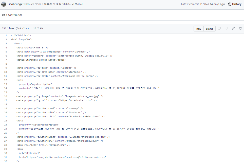244x163 pixels.
Task: Click the twitter:url meta line
Action: click(x=60, y=141)
